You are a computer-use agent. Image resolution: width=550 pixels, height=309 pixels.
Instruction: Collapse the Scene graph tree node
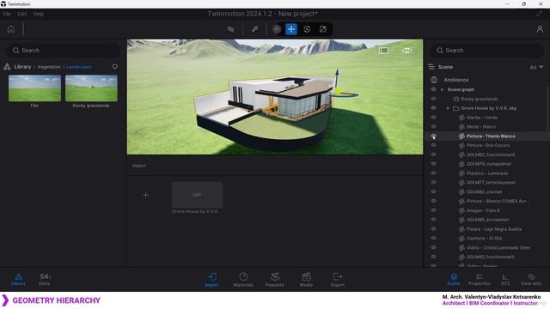[x=442, y=89]
